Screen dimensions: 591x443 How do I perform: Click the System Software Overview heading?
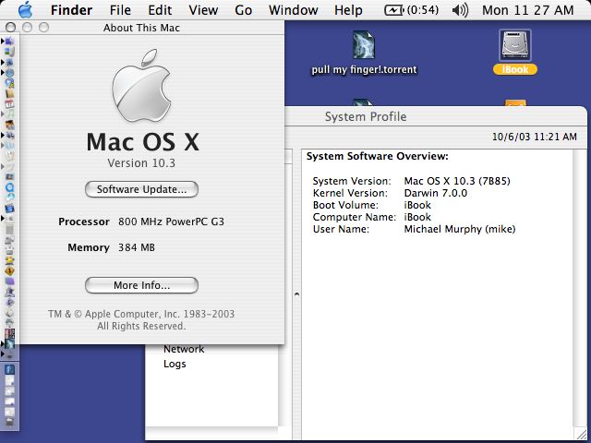(378, 156)
